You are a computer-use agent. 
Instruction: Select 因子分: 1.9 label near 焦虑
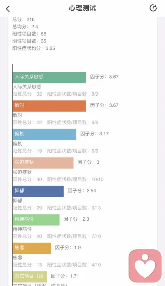click(x=68, y=247)
